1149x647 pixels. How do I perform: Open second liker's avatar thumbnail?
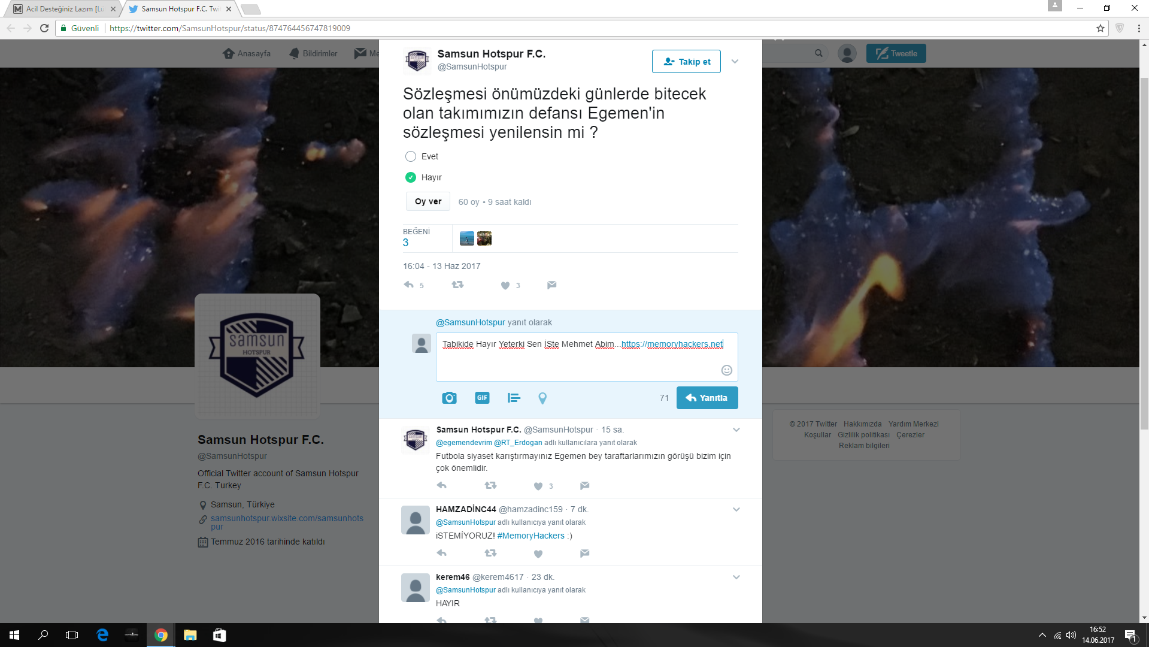tap(484, 238)
